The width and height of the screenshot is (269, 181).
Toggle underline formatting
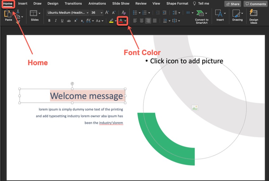tap(62, 21)
